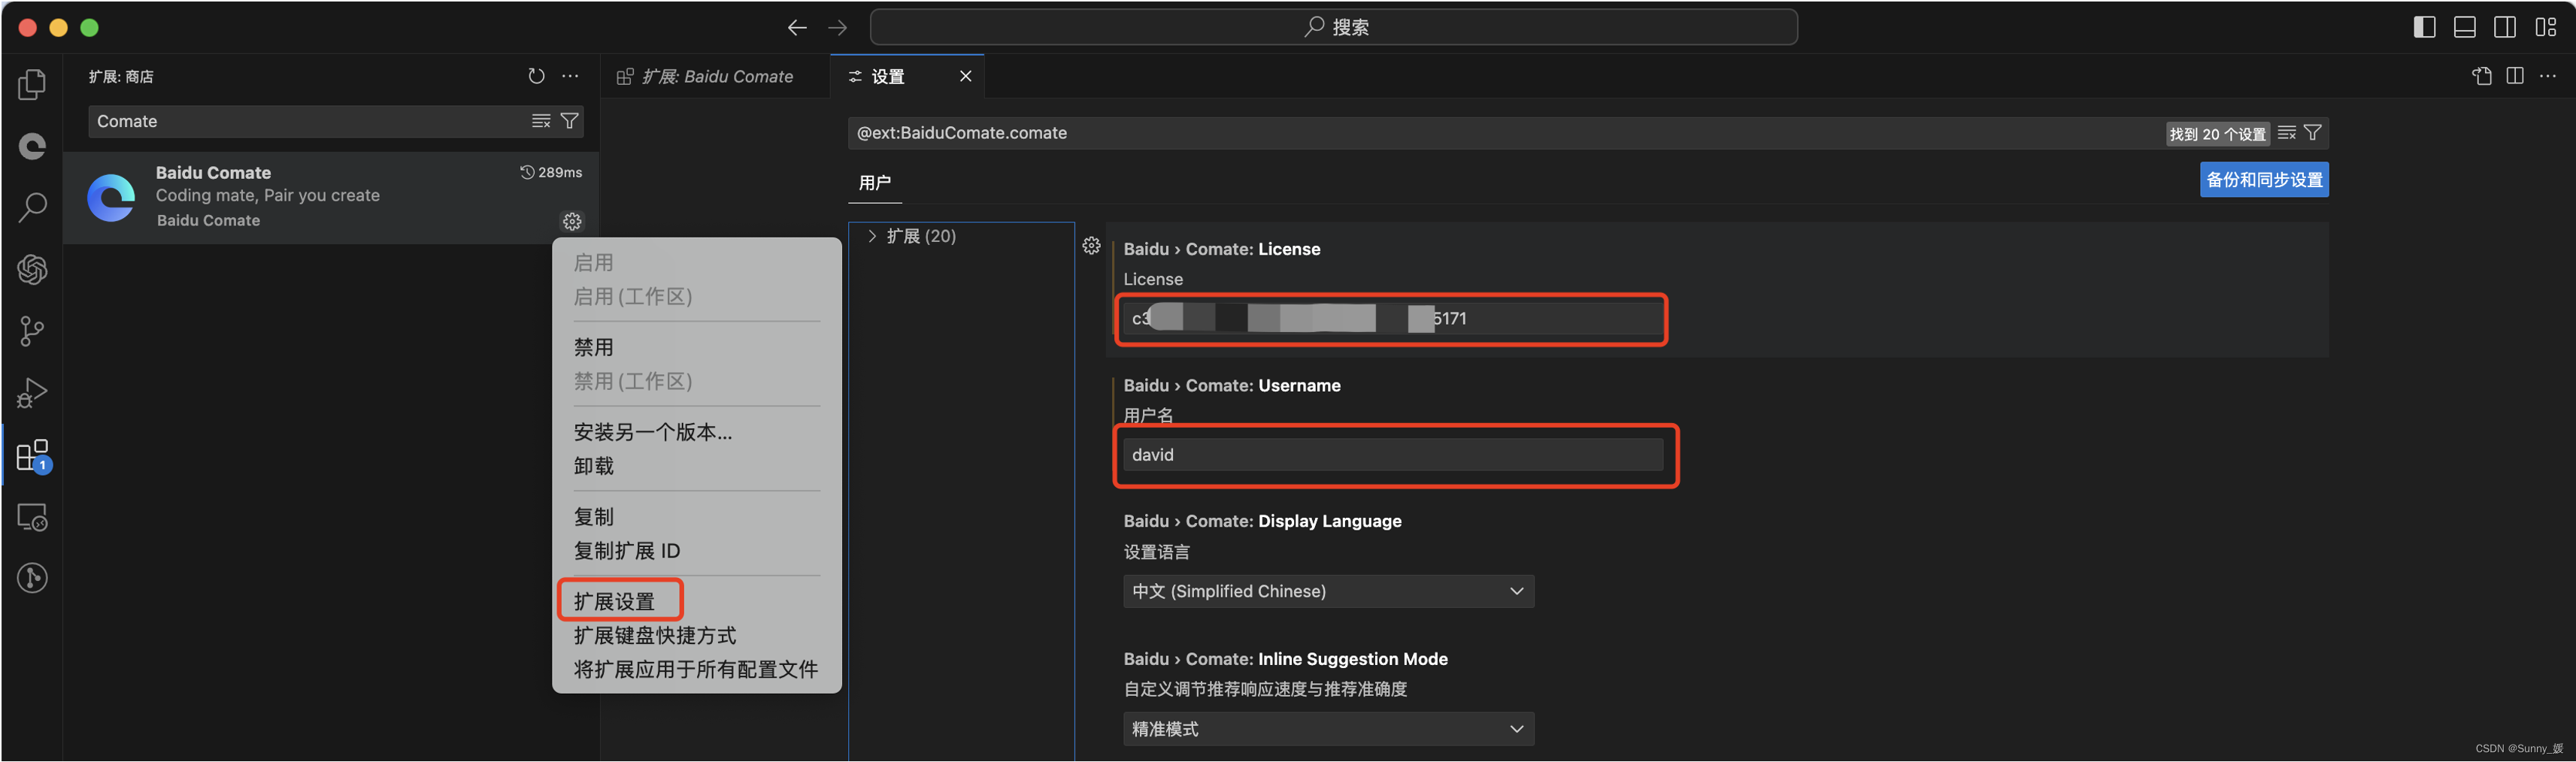This screenshot has height=762, width=2576.
Task: Choose 禁用 in the context menu
Action: [594, 347]
